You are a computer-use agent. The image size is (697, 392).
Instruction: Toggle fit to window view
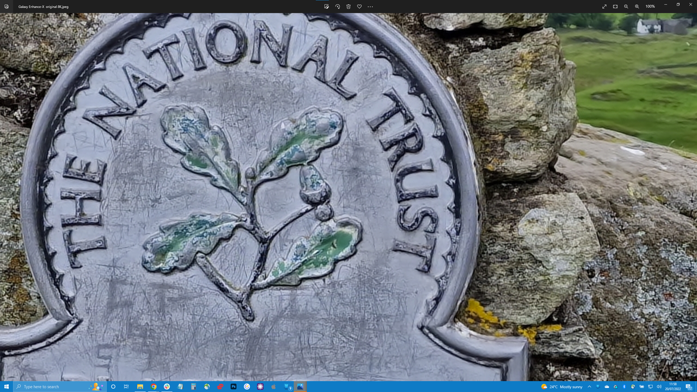(615, 7)
